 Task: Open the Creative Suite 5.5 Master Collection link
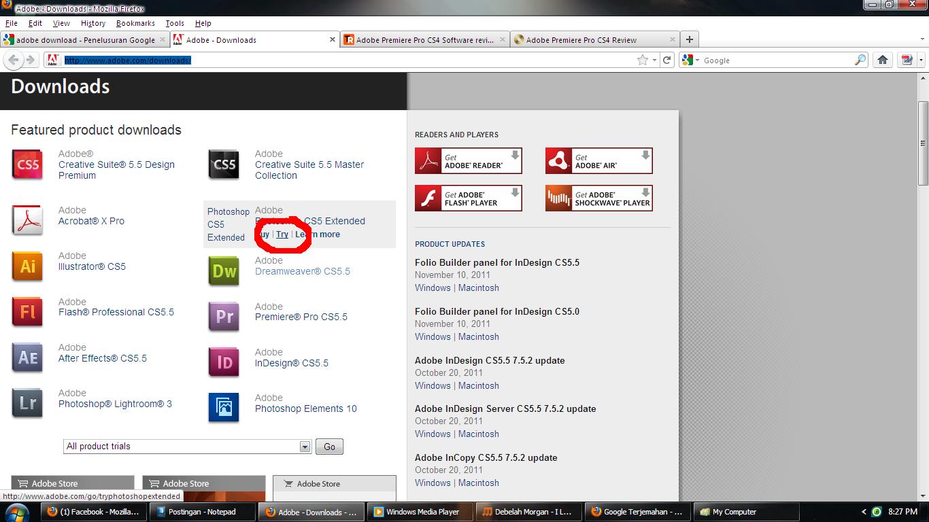coord(309,170)
